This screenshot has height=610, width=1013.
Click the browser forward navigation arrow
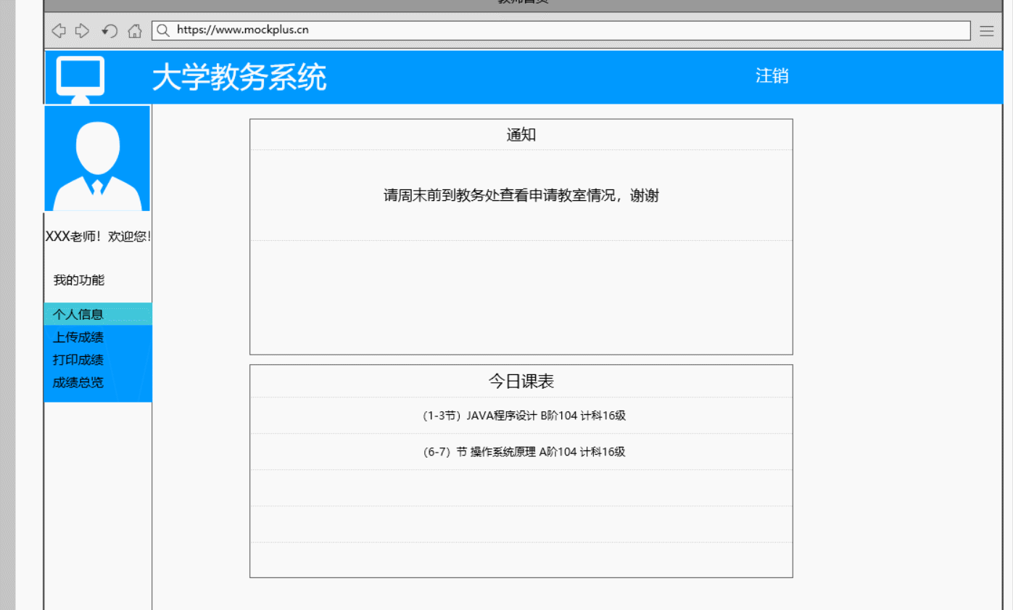[82, 30]
